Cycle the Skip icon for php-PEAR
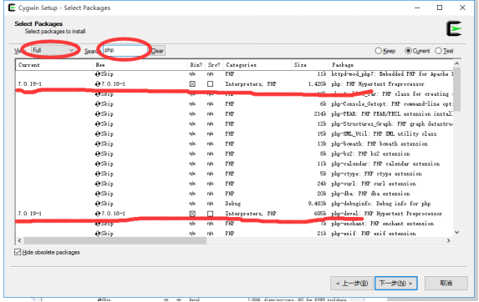 98,114
